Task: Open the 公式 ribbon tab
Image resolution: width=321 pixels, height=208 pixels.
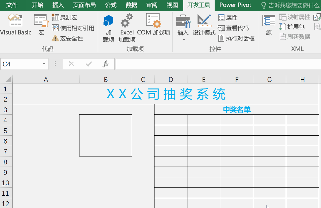Action: (110, 5)
